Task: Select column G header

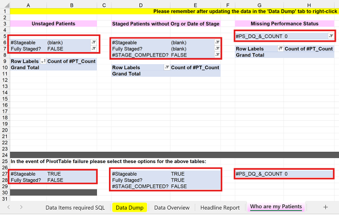Action: pyautogui.click(x=259, y=5)
